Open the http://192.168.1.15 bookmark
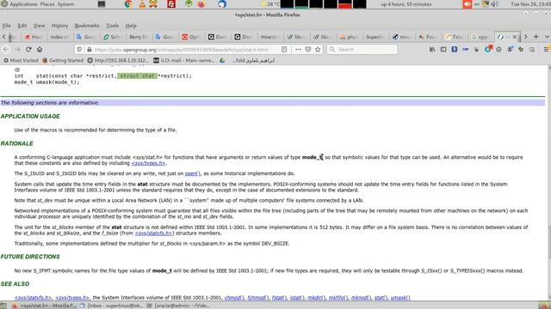The height and width of the screenshot is (309, 551). (118, 60)
